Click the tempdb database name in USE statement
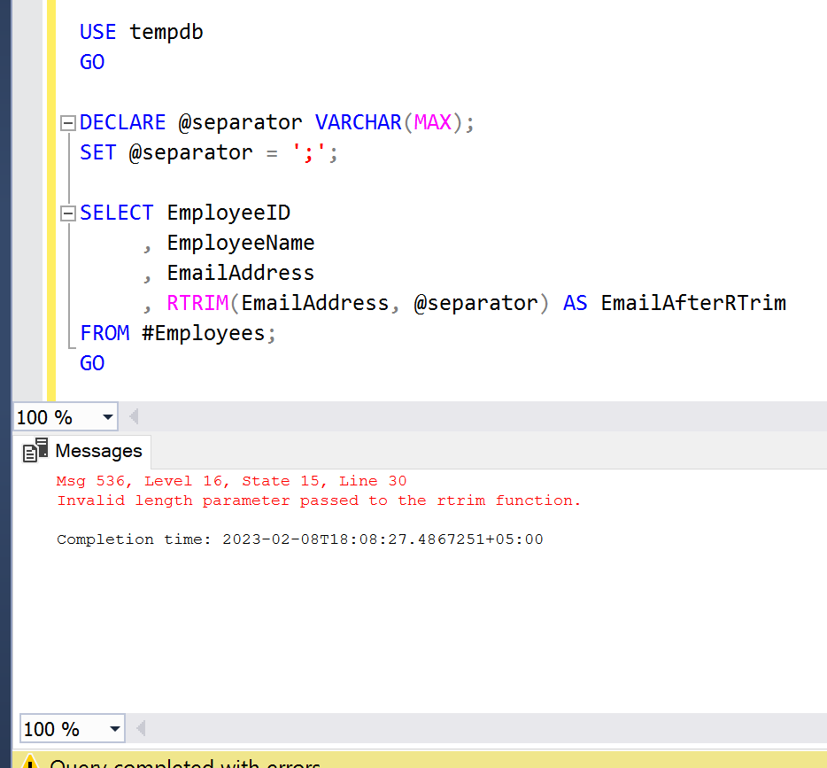Screen dimensions: 827x768 pyautogui.click(x=166, y=32)
